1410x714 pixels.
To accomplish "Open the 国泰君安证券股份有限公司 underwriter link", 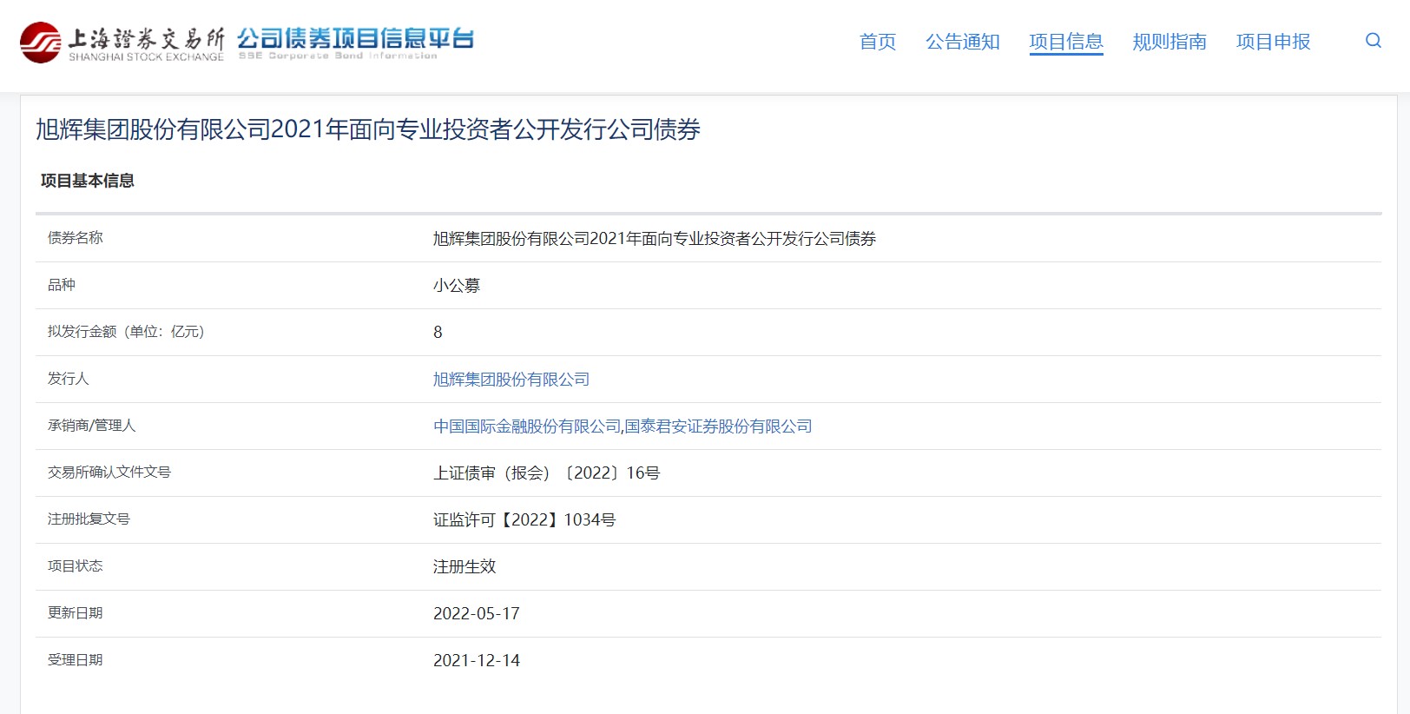I will 718,426.
